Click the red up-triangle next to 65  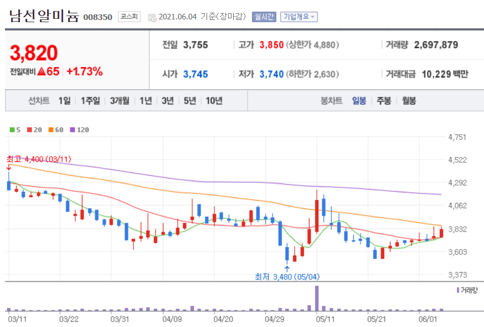pos(42,71)
